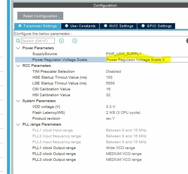Collapse the Power Parameters section

(18, 48)
